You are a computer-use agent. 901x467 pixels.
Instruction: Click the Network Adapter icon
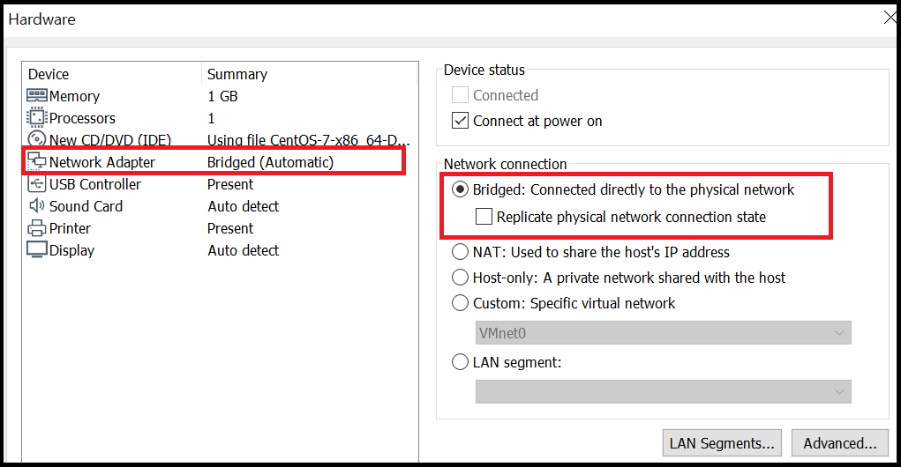pos(37,162)
